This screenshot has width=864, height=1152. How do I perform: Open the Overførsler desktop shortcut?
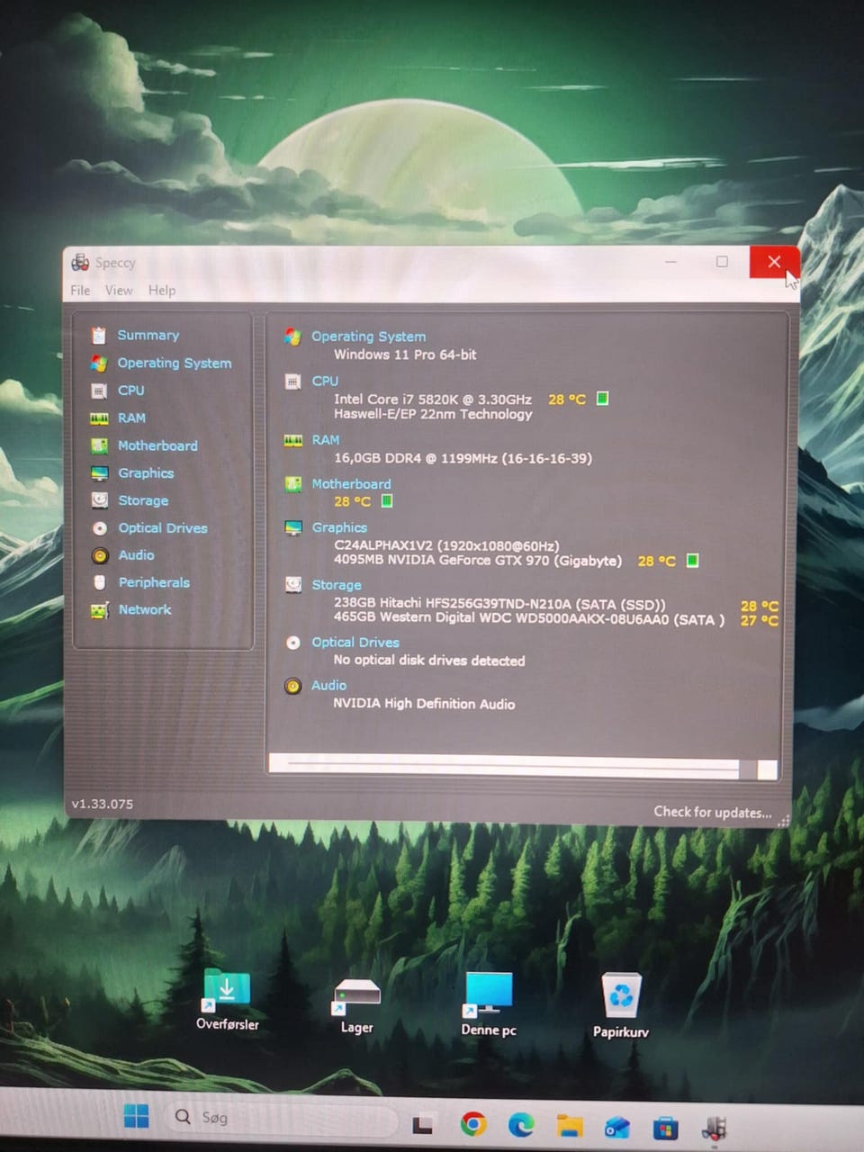tap(227, 999)
